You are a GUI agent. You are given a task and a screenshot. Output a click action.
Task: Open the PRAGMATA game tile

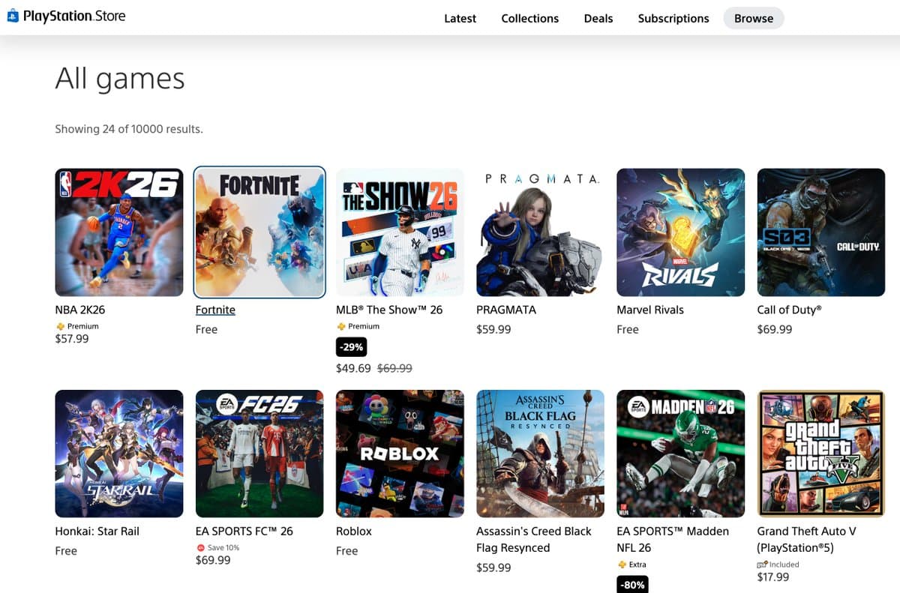540,232
